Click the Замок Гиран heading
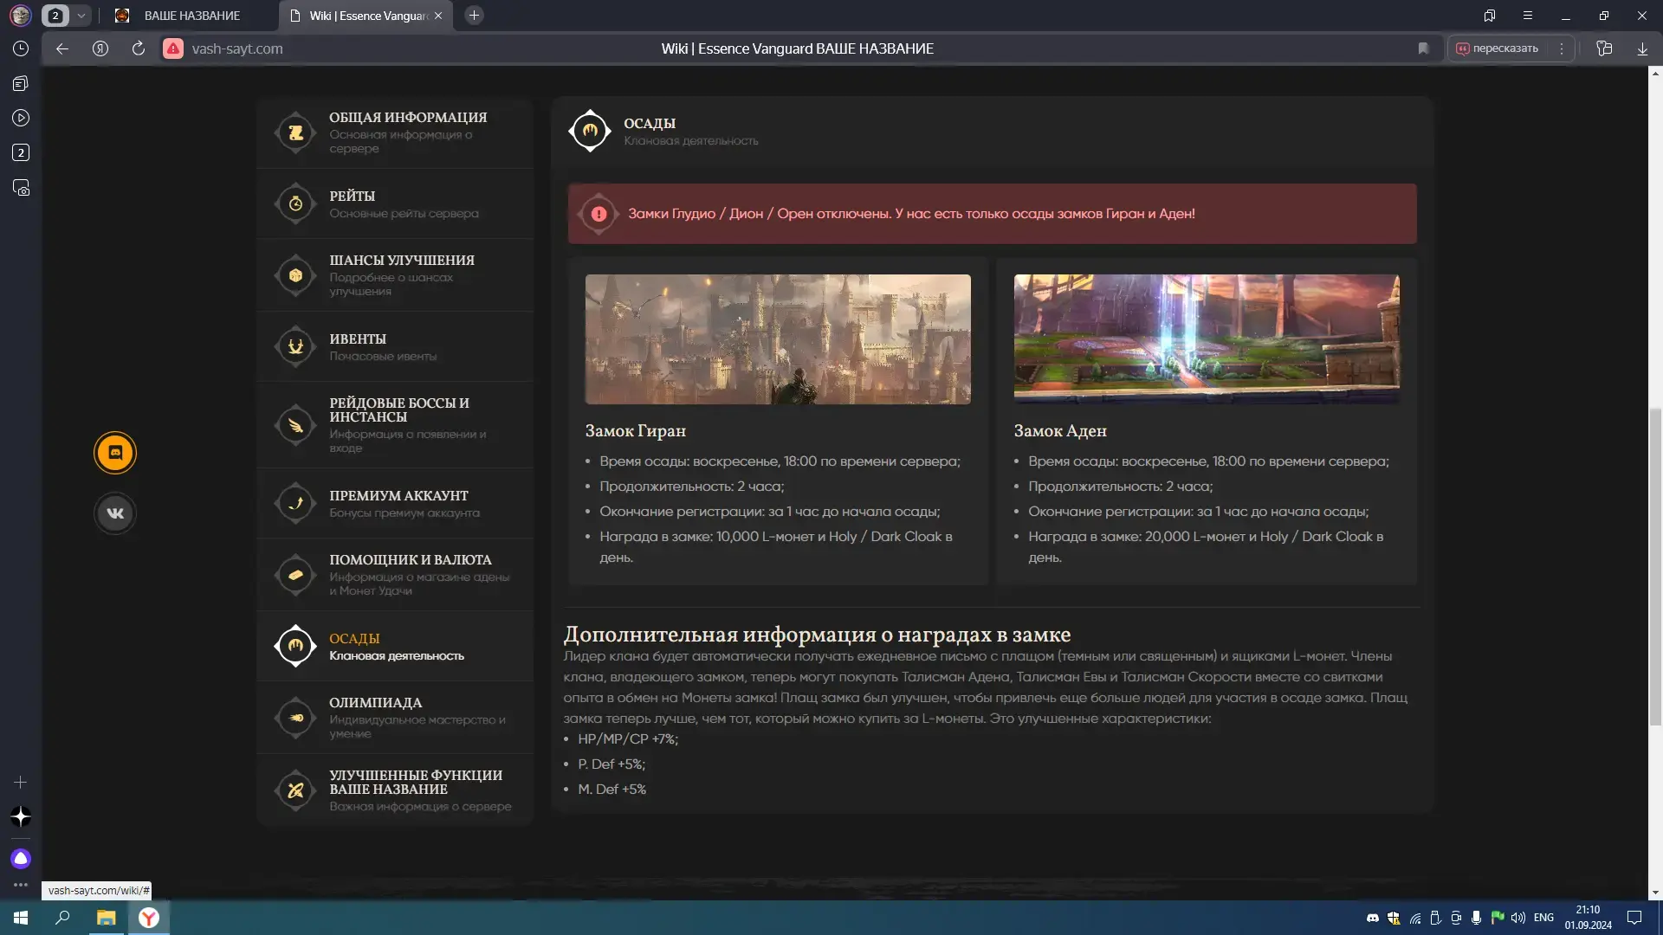Screen dimensions: 1663x935 [635, 430]
